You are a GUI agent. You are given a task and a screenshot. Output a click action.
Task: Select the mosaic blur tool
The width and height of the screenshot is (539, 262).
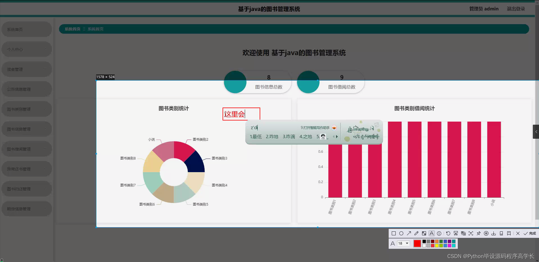(424, 233)
